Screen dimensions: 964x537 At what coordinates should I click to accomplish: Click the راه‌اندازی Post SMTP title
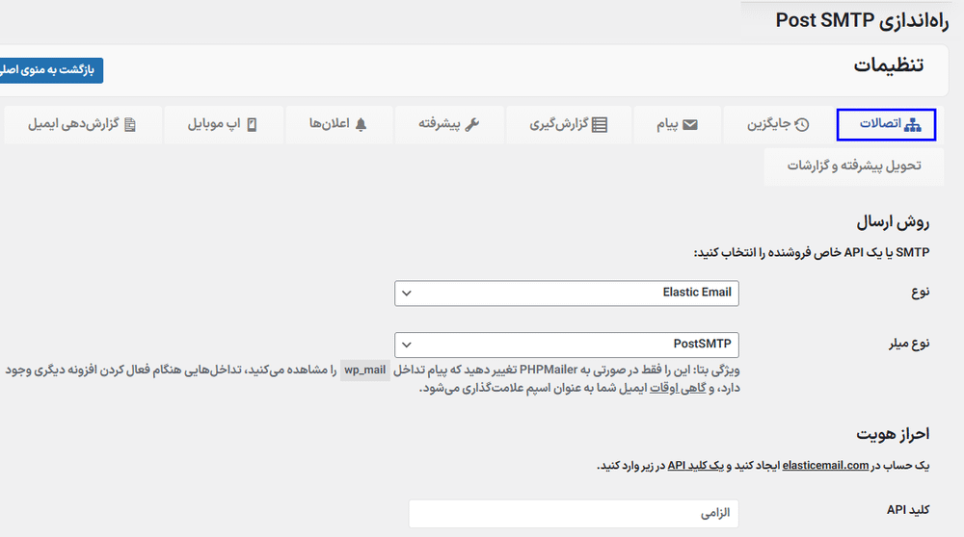tap(862, 20)
